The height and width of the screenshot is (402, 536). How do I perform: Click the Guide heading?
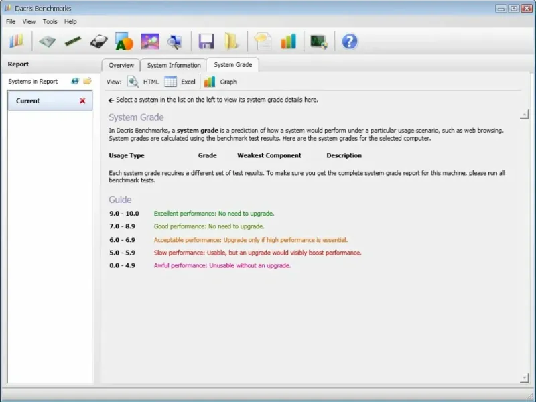tap(120, 200)
